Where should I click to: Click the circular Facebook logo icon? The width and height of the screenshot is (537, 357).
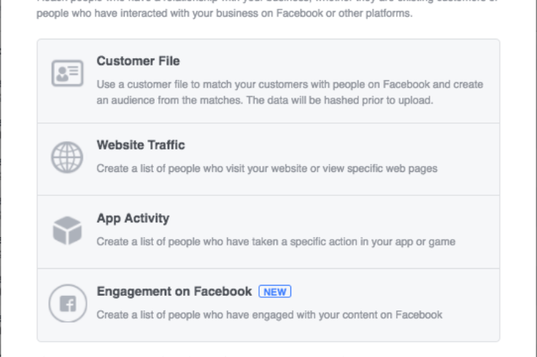tap(68, 303)
